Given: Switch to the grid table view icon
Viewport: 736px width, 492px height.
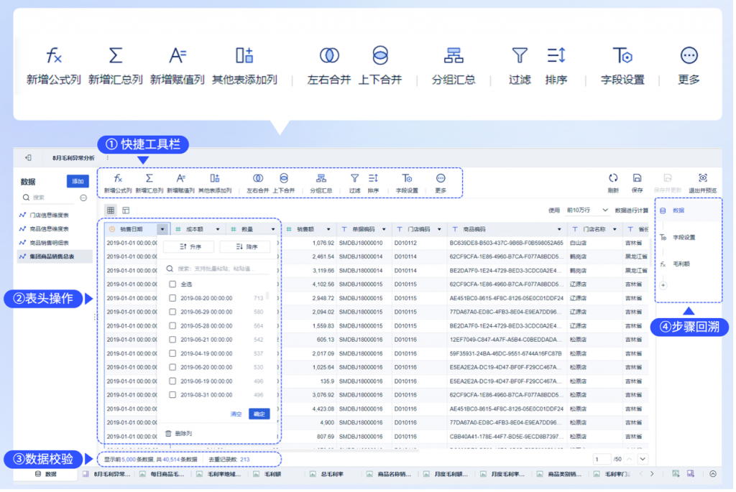Looking at the screenshot, I should coord(111,210).
